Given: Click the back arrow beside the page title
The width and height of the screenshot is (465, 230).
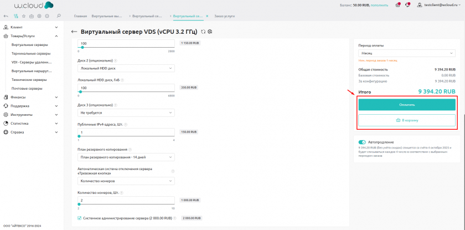Looking at the screenshot, I should pos(74,32).
